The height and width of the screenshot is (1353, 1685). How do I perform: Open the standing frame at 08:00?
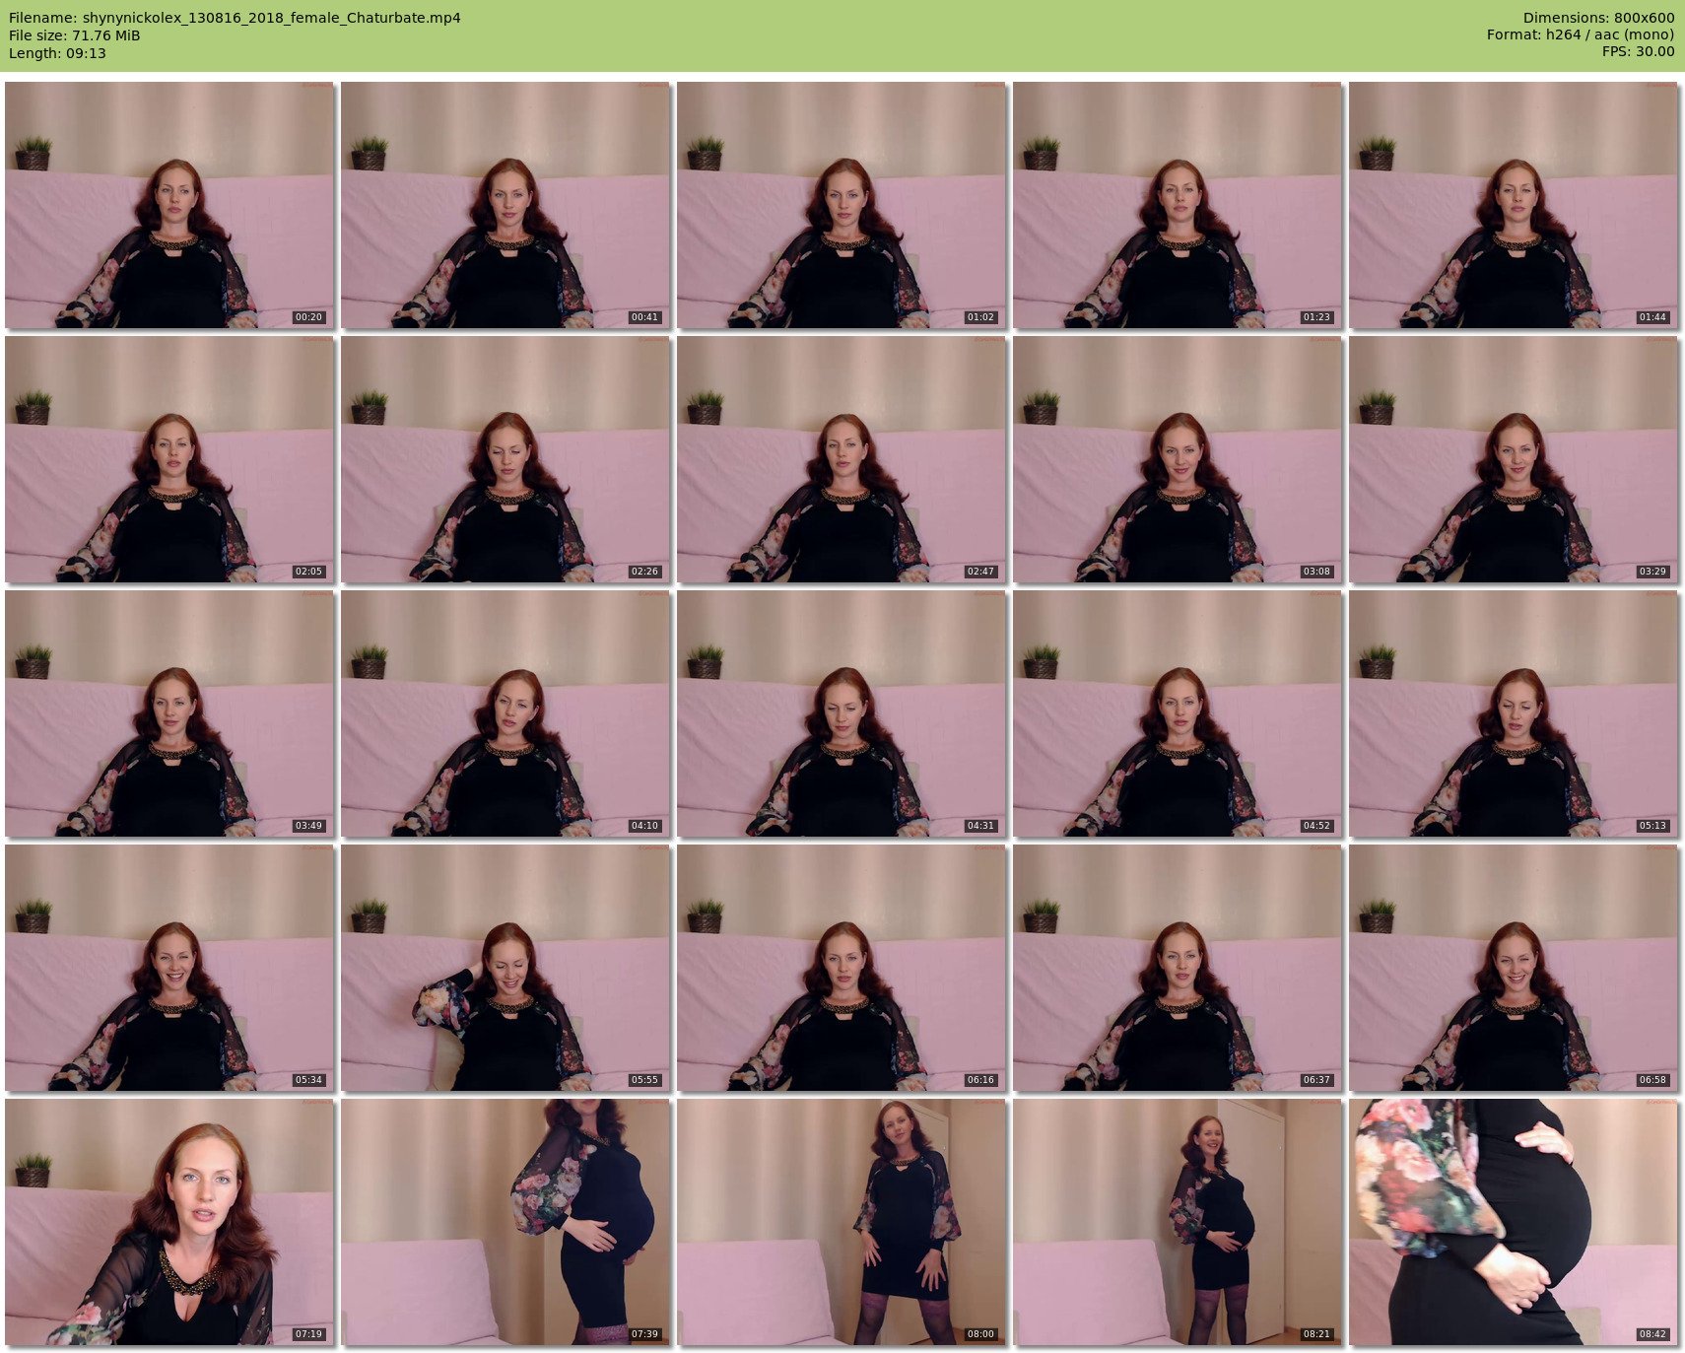[842, 1222]
